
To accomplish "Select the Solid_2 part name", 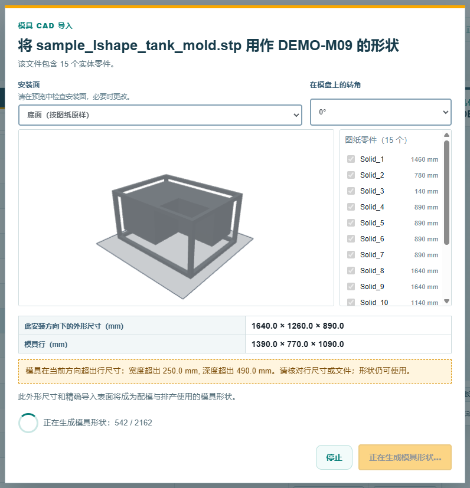I will click(x=372, y=175).
